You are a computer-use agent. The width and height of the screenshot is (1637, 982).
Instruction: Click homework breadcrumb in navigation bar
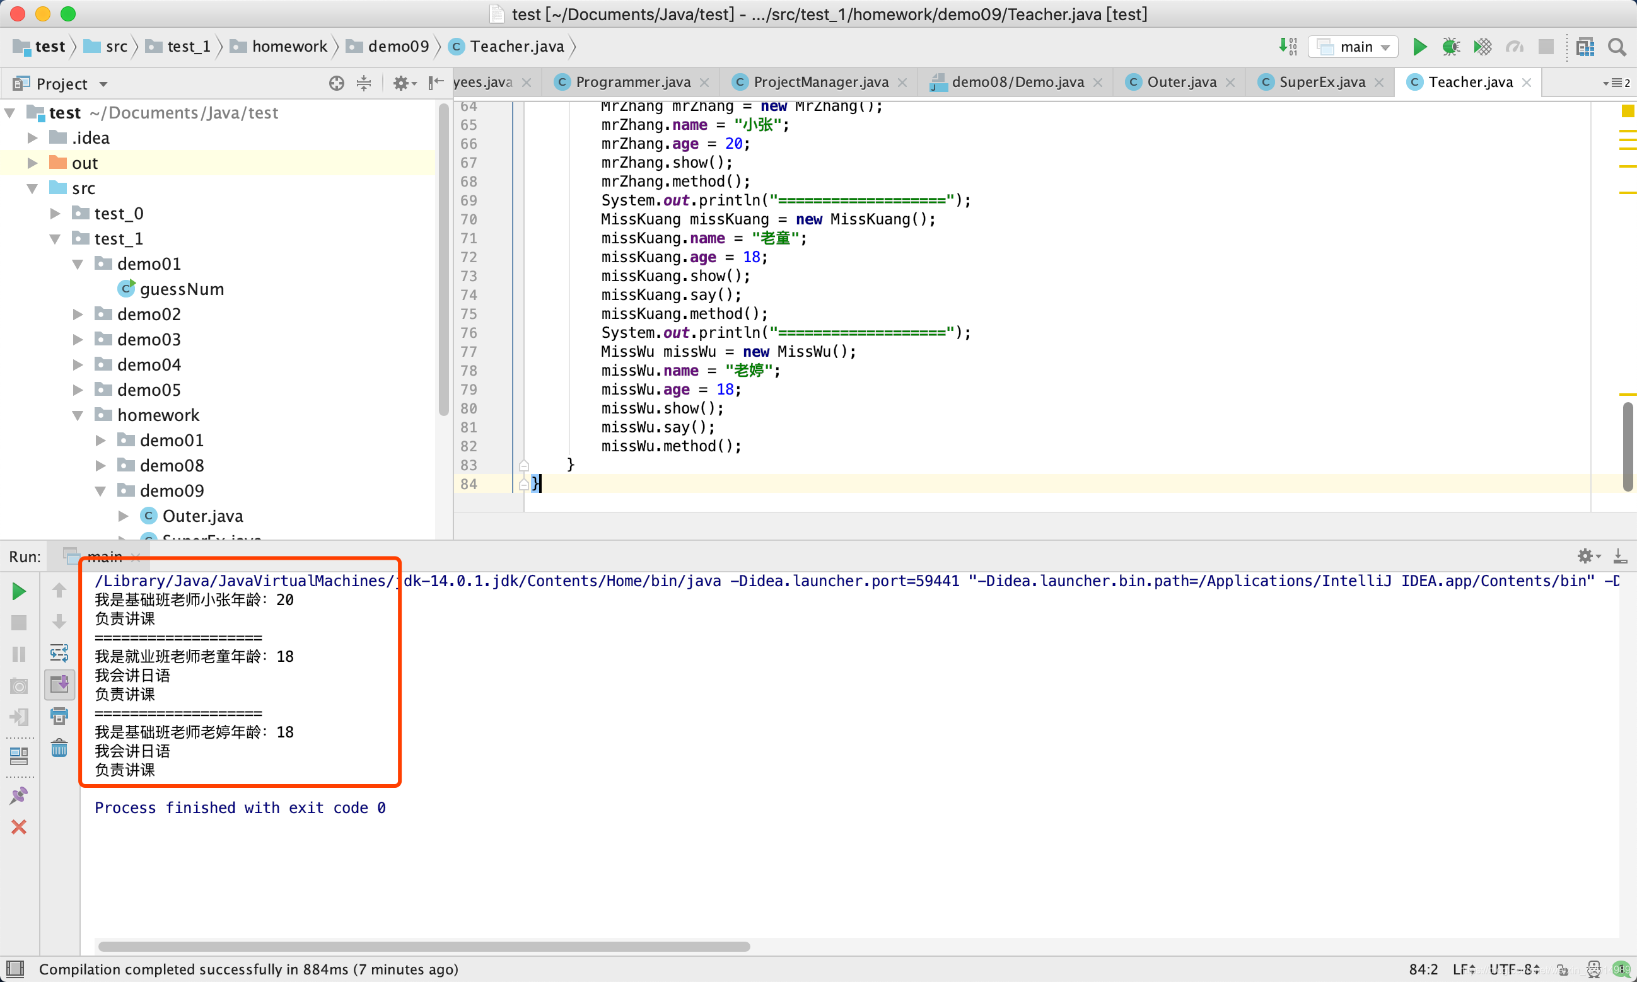(279, 46)
